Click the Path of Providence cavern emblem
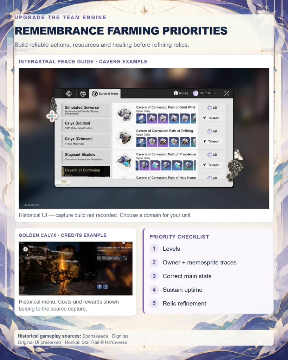The width and height of the screenshot is (288, 360). tap(124, 161)
